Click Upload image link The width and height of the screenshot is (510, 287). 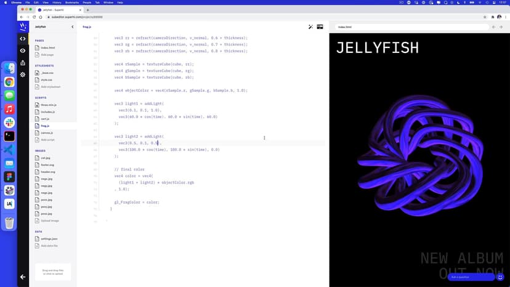click(x=49, y=220)
